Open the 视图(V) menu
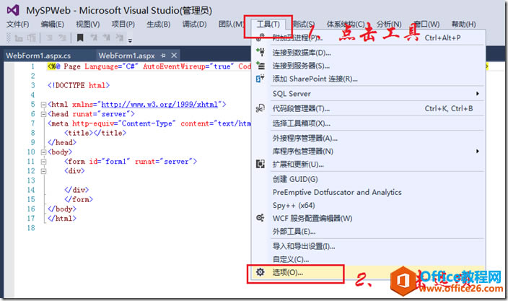The height and width of the screenshot is (301, 508). (x=88, y=25)
